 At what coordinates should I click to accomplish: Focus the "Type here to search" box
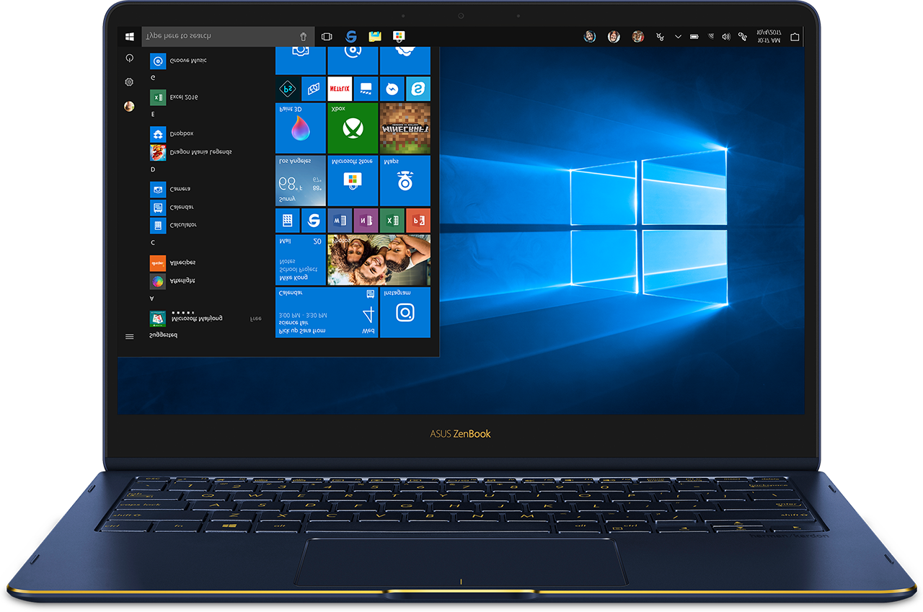229,36
